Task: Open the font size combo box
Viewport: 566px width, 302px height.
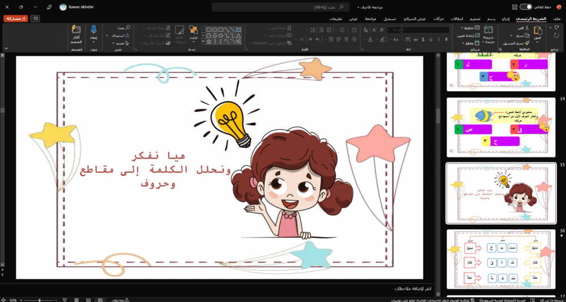Action: (394, 30)
